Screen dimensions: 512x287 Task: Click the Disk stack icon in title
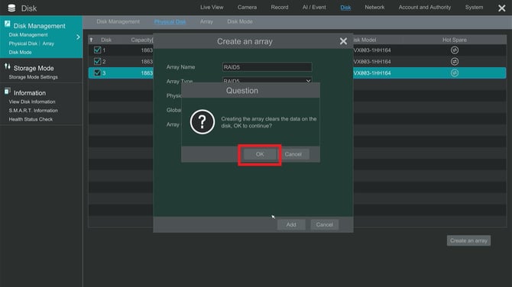(x=11, y=8)
